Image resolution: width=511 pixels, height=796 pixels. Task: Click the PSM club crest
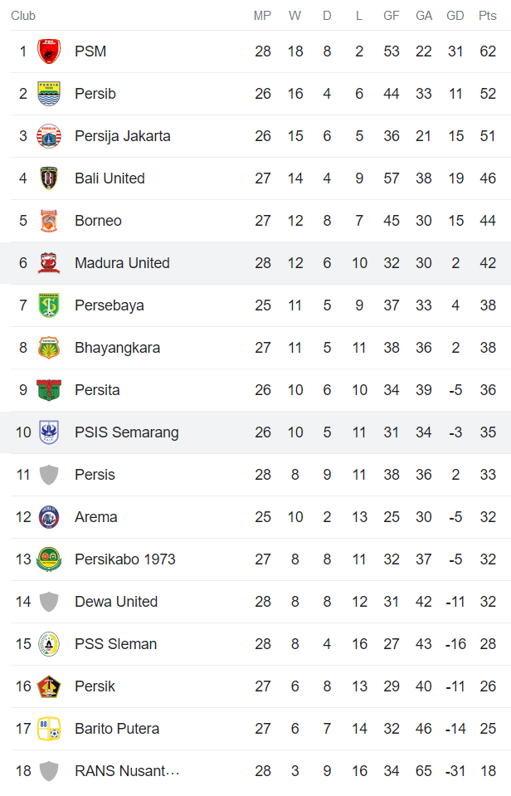pyautogui.click(x=49, y=51)
